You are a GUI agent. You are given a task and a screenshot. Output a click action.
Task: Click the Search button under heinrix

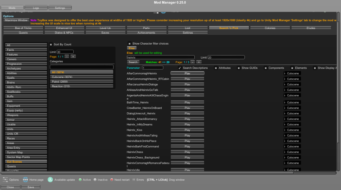click(133, 62)
